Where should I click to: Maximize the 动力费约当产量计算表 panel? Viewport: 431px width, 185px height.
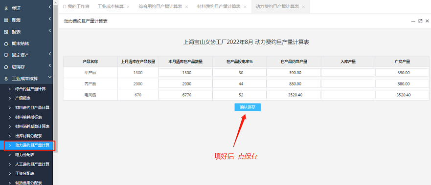point(420,21)
